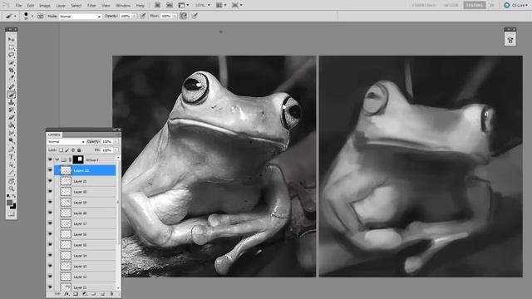Select the Pen tool
The width and height of the screenshot is (532, 299).
click(11, 149)
